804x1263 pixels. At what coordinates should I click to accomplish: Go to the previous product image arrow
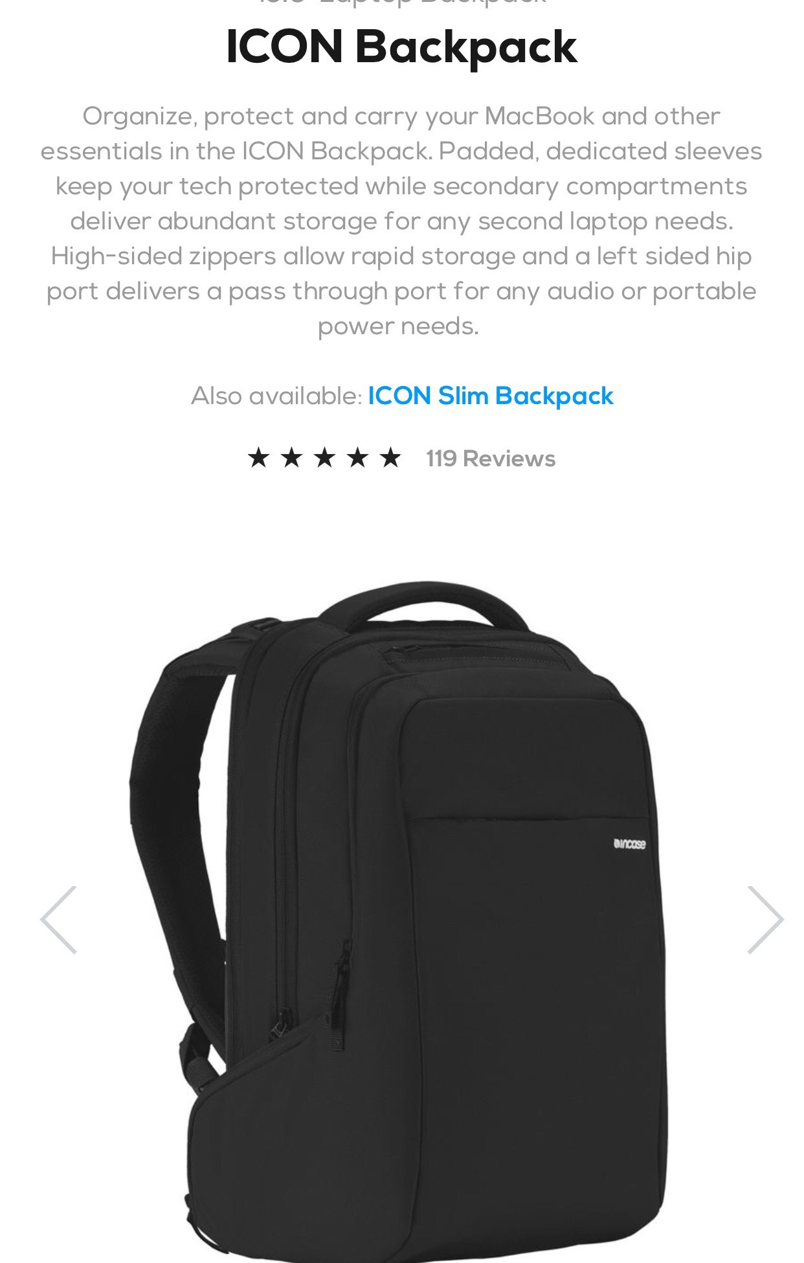(58, 920)
